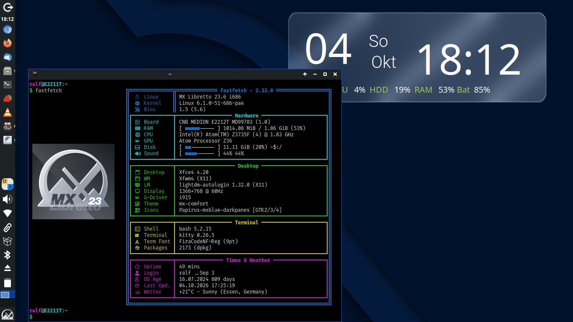This screenshot has height=322, width=573.
Task: Open Firefox from the side panel
Action: (8, 43)
